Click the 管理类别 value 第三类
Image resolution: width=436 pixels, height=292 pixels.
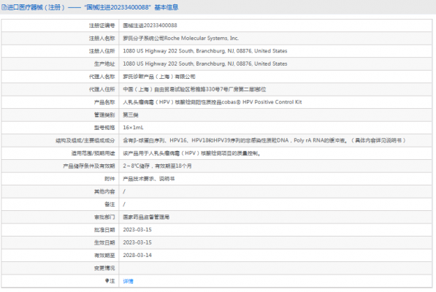pyautogui.click(x=131, y=115)
